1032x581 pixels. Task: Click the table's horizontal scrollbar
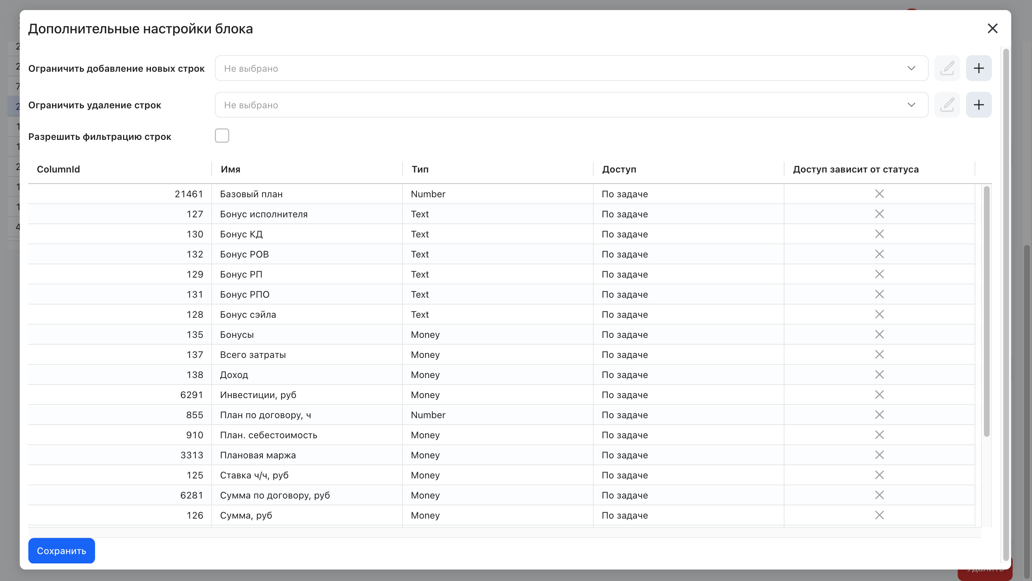pyautogui.click(x=505, y=533)
